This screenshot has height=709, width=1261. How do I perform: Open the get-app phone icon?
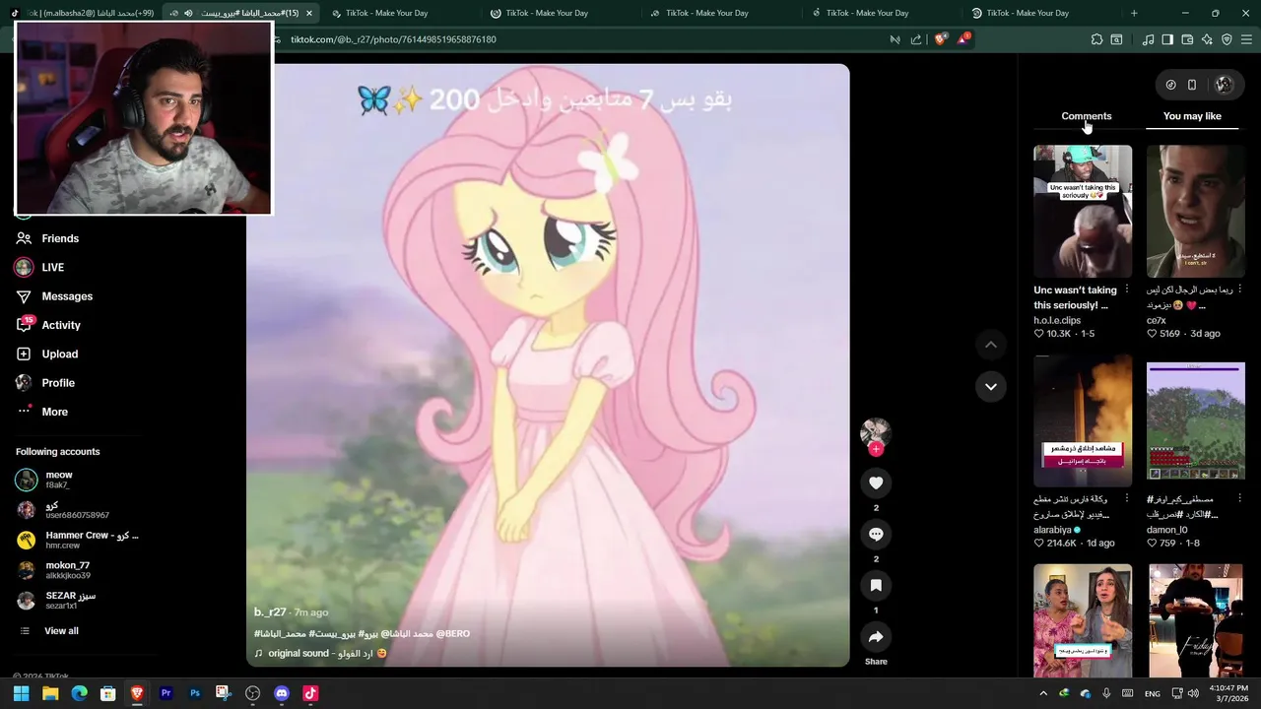tap(1192, 85)
